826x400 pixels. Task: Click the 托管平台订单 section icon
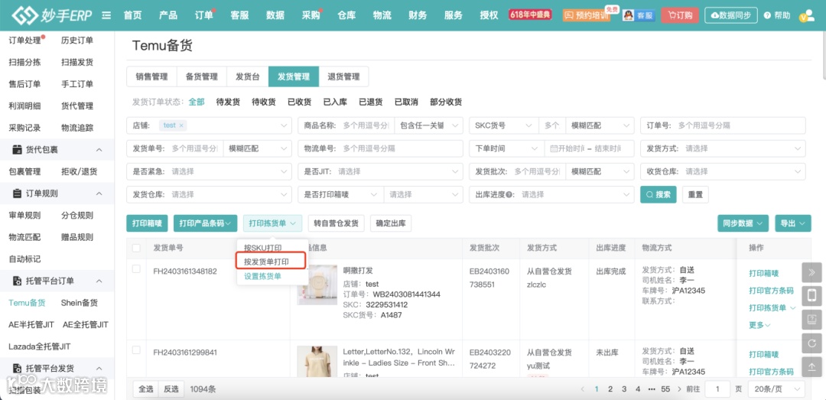pyautogui.click(x=17, y=281)
